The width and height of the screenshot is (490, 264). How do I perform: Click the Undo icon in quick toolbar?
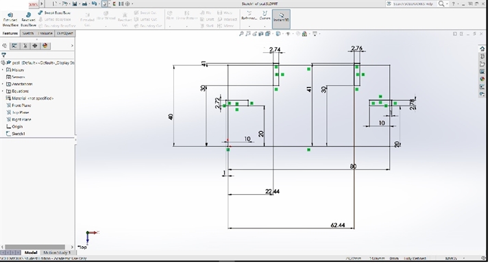tap(94, 3)
